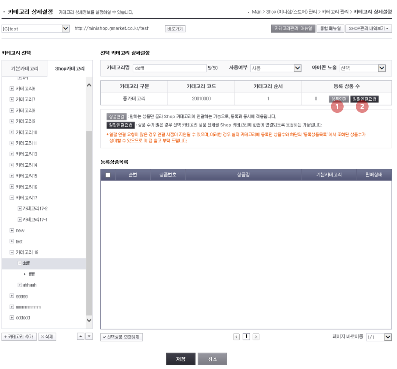Image resolution: width=397 pixels, height=369 pixels.
Task: Click the 상품연결 button in table row
Action: (339, 99)
